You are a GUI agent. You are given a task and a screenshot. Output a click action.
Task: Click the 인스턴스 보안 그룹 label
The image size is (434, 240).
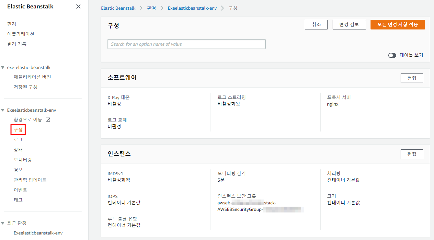tap(237, 196)
